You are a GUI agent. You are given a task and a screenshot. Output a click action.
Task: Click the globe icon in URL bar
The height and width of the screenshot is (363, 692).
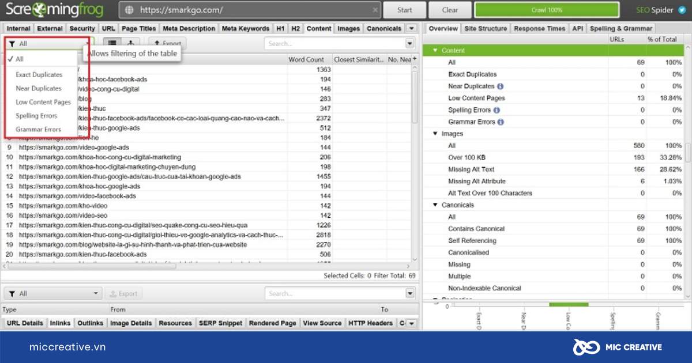[x=129, y=10]
